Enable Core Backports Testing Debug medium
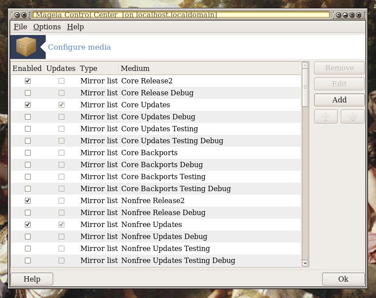 [x=28, y=189]
